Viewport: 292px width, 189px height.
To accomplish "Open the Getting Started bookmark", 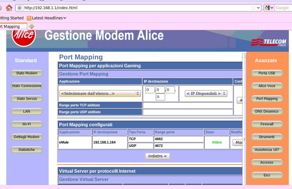I will (x=12, y=18).
